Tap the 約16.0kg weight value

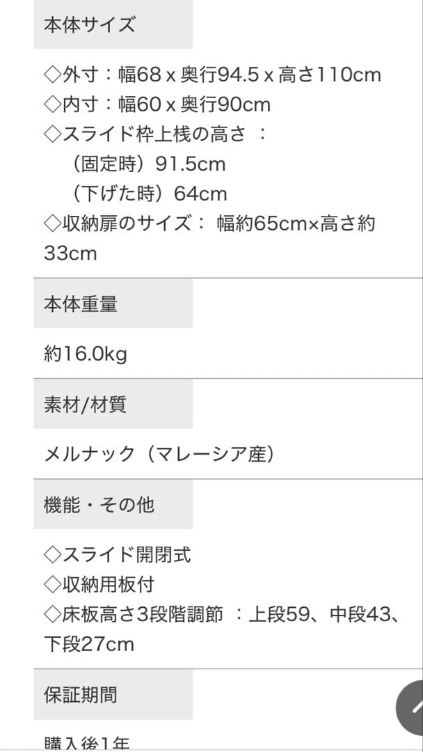85,354
